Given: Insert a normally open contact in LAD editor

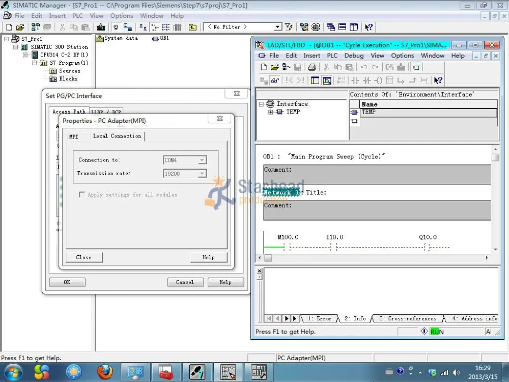Looking at the screenshot, I should click(355, 80).
